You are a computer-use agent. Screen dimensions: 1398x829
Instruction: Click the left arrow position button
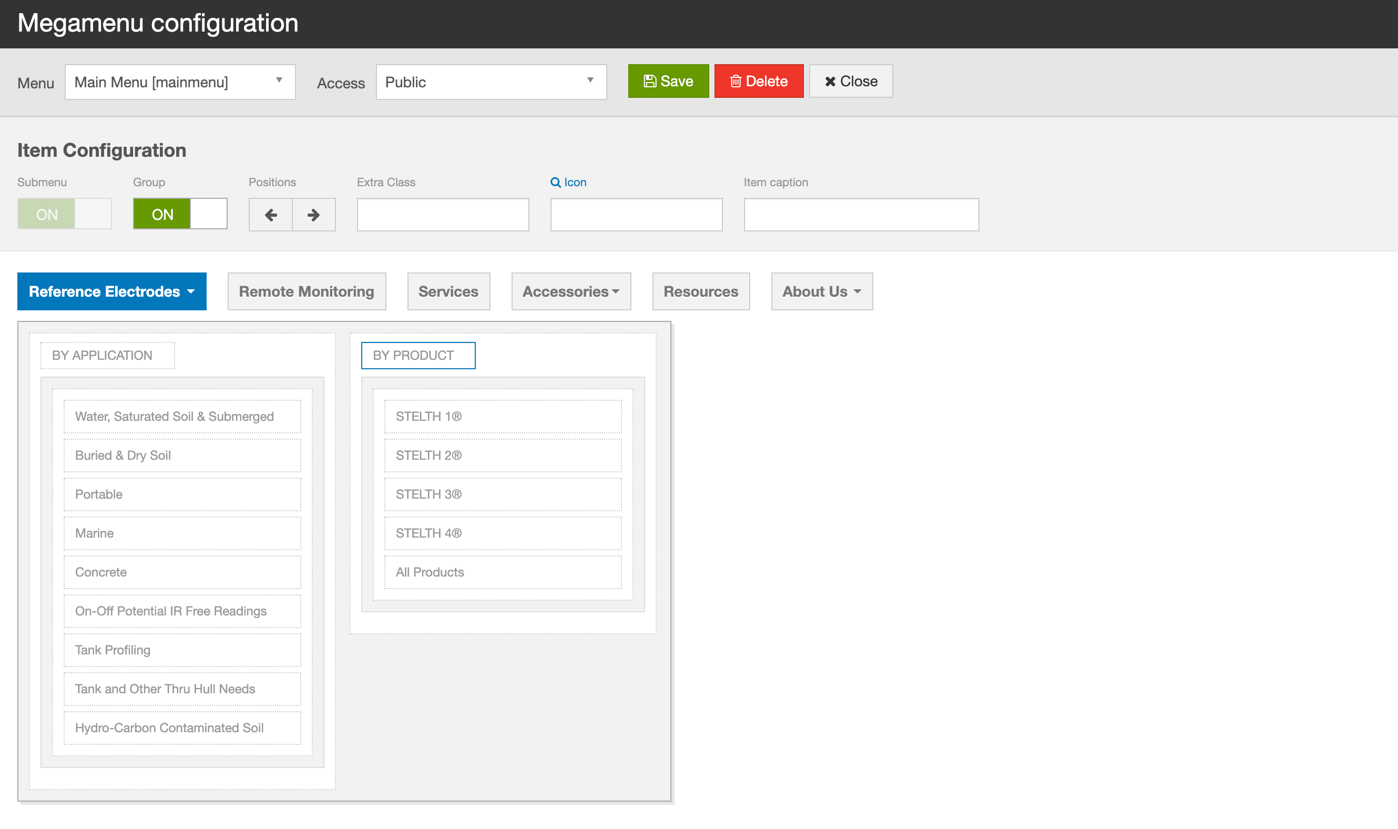pos(271,215)
